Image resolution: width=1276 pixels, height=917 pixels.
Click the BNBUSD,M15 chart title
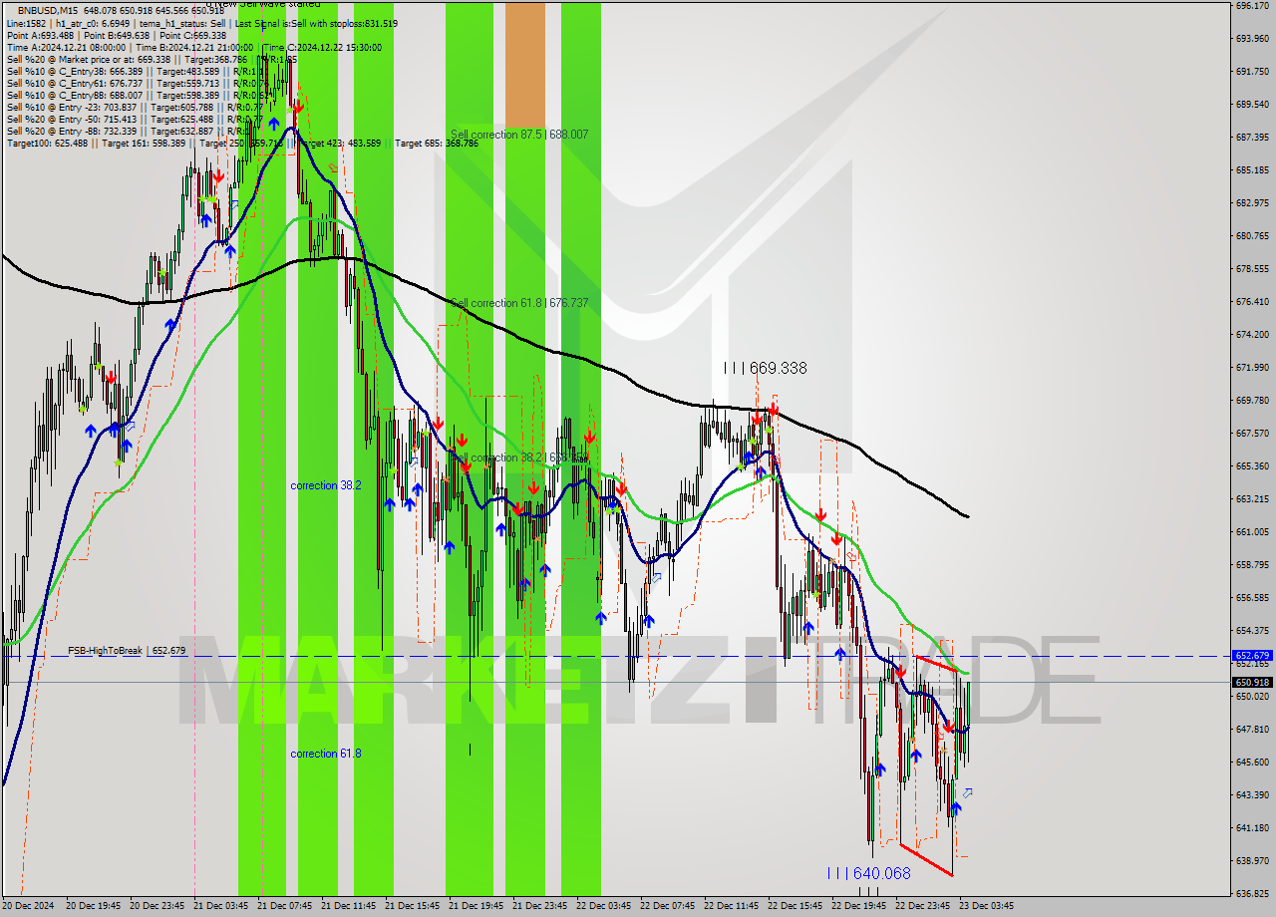pos(49,11)
